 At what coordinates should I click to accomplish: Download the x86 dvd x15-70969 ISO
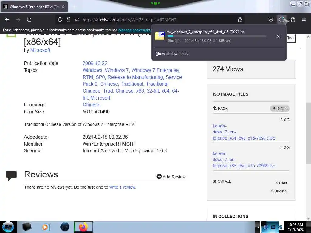(x=244, y=160)
